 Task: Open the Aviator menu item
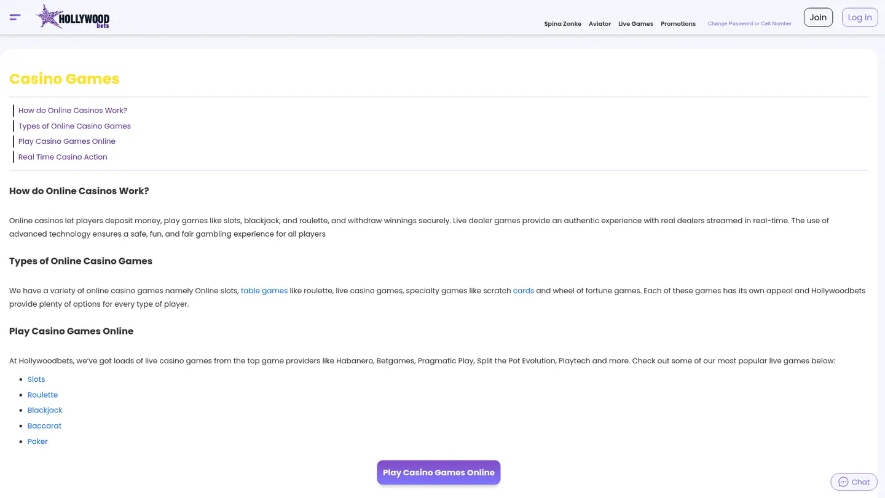point(600,24)
